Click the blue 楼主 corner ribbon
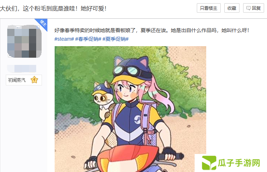The width and height of the screenshot is (267, 172). pos(42,23)
